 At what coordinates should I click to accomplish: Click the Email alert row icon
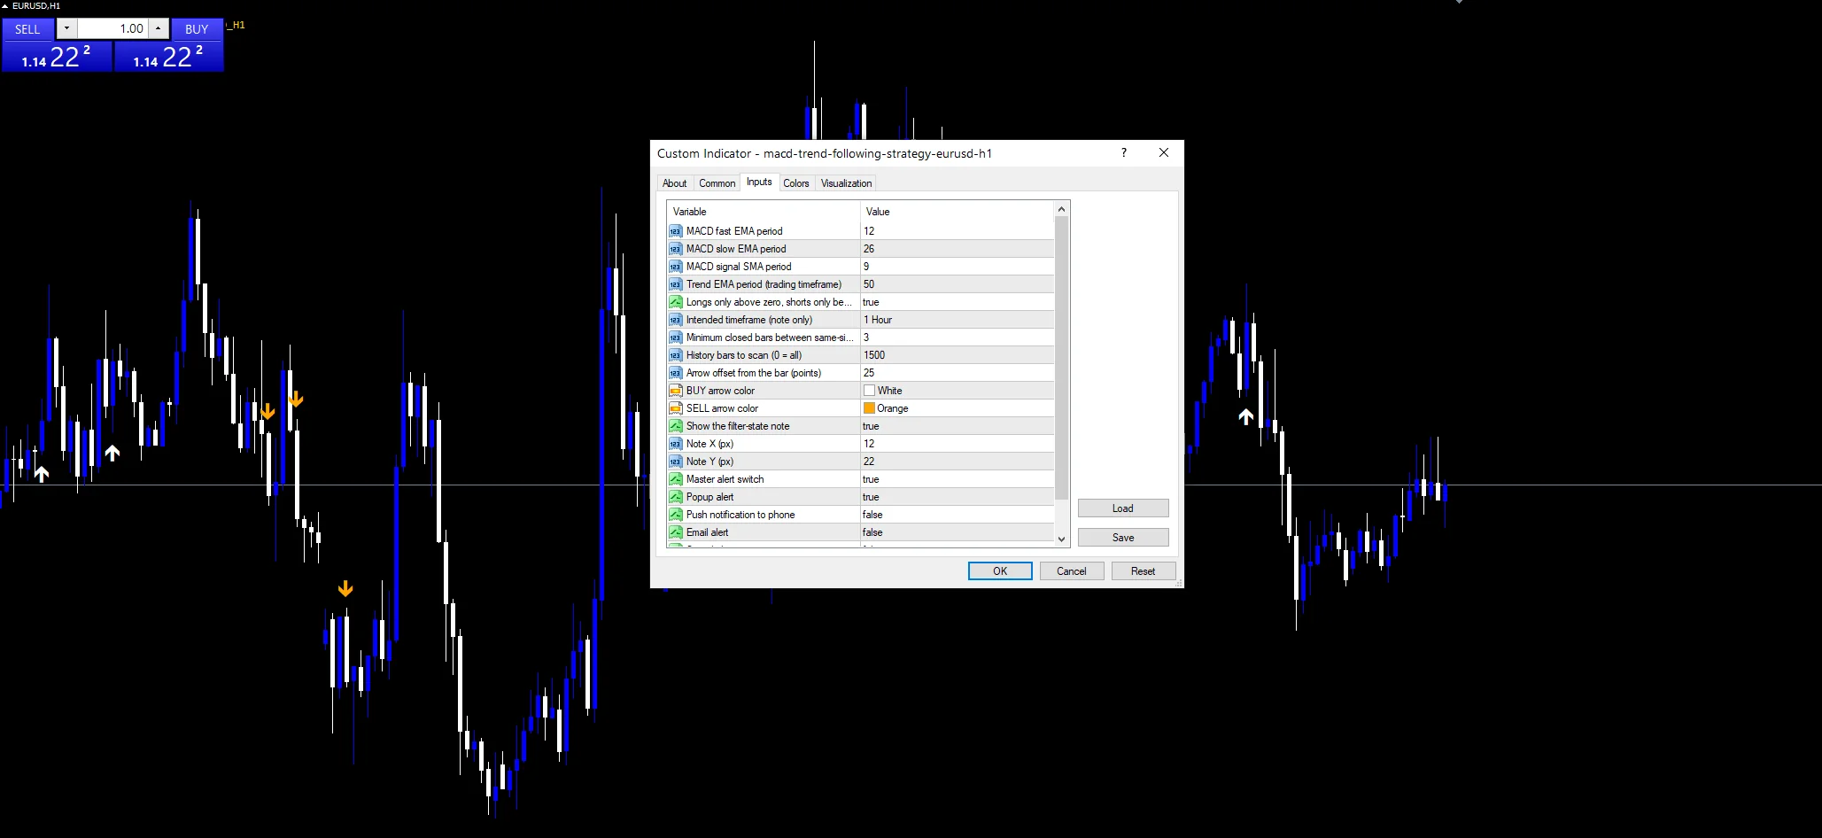pos(676,532)
